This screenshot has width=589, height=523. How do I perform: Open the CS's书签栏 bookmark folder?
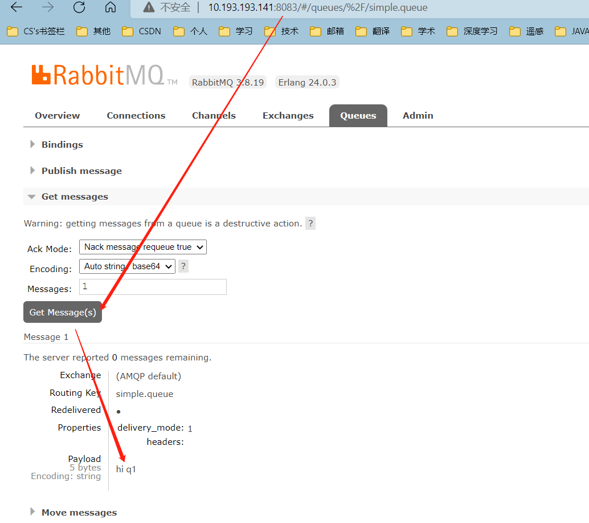pos(36,31)
